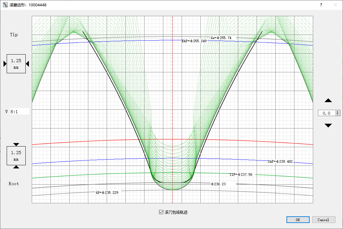Click into the 0.0 offset value field
Image resolution: width=343 pixels, height=229 pixels.
327,113
